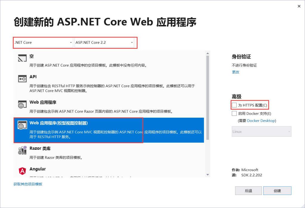Click the 创建 button

tap(277, 191)
